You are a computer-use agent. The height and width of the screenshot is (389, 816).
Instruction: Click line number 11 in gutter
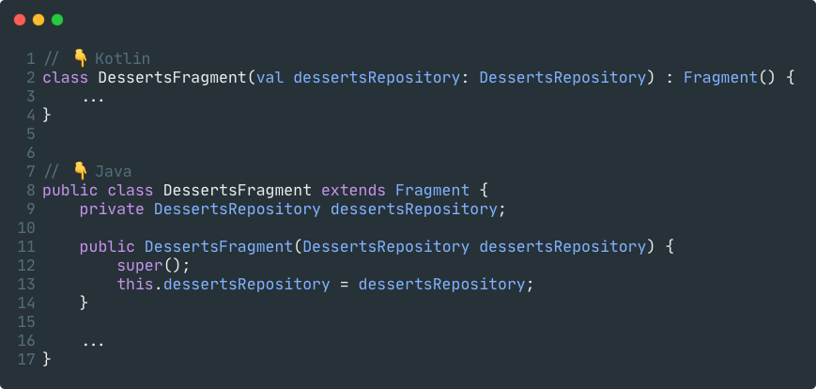(x=26, y=246)
